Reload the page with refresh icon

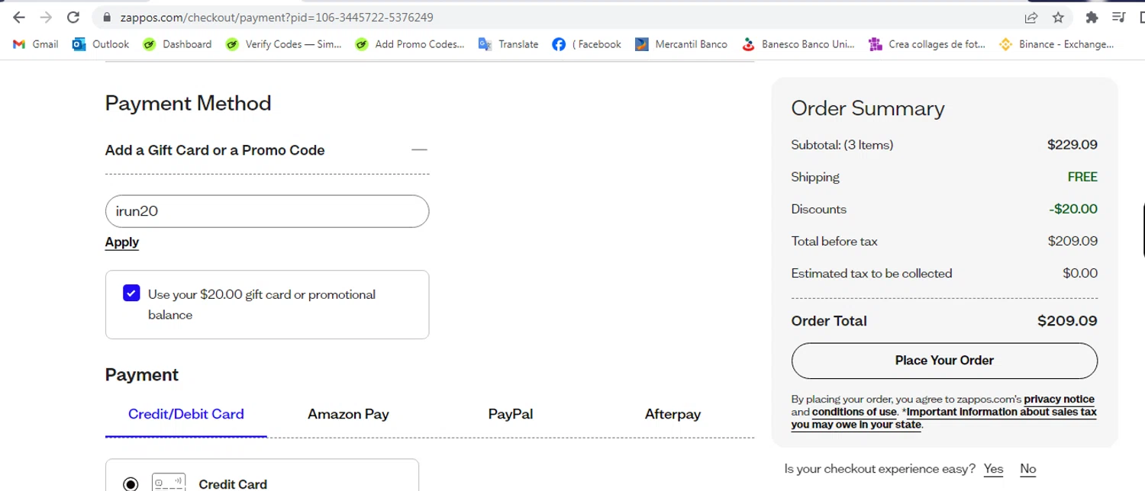point(73,17)
